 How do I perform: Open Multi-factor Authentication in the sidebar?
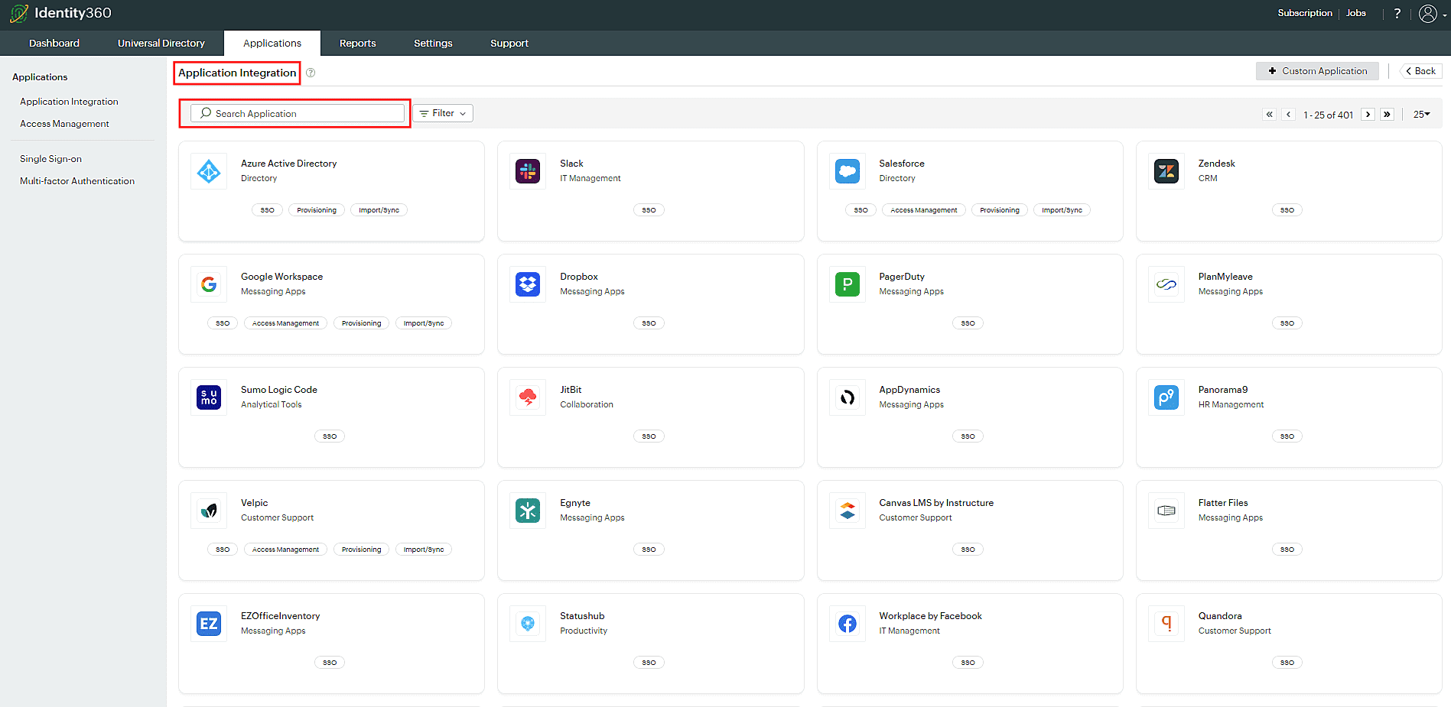[x=77, y=181]
